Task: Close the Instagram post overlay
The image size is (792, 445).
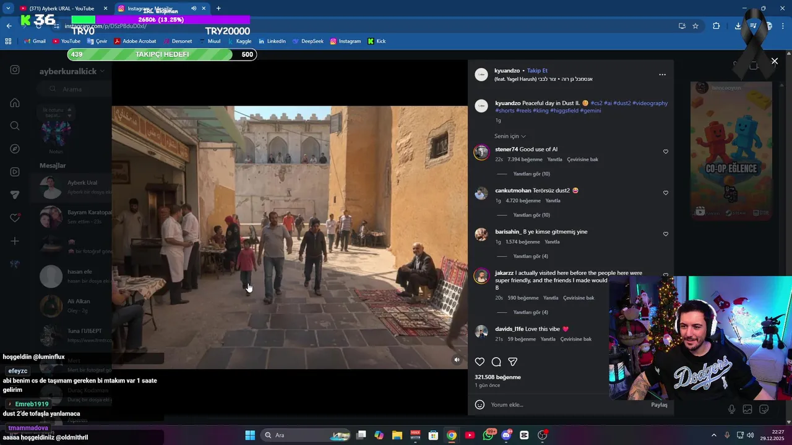Action: pos(774,61)
